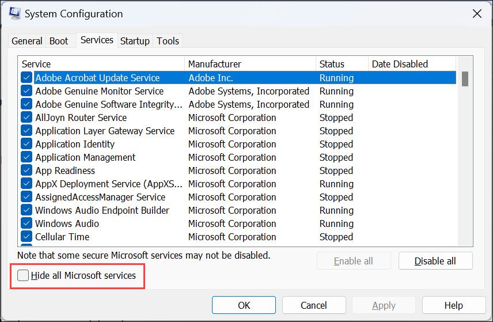Uncheck Application Layer Gateway Service checkbox
This screenshot has width=493, height=322.
click(26, 130)
